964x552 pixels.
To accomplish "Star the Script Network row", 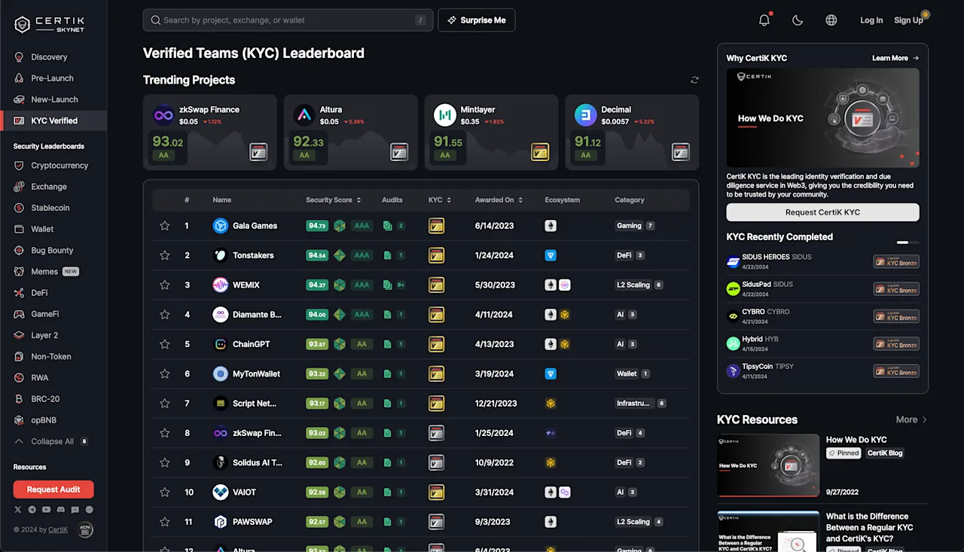I will pos(164,404).
